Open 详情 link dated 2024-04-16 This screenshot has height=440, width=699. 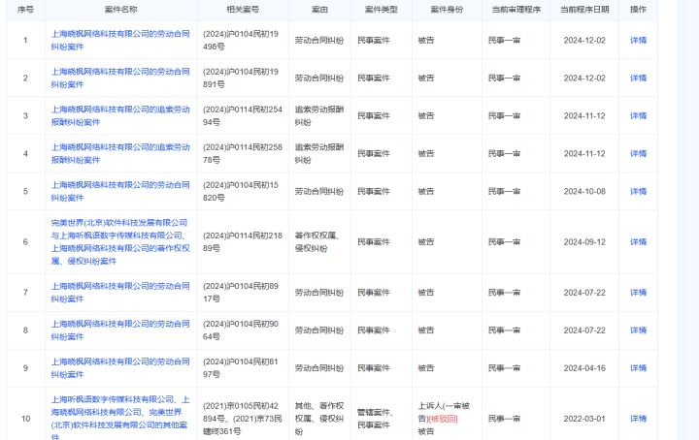[638, 368]
